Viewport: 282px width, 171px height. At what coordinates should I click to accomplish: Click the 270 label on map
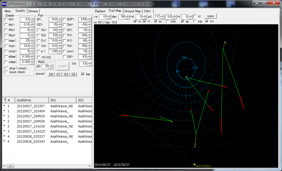pyautogui.click(x=195, y=68)
